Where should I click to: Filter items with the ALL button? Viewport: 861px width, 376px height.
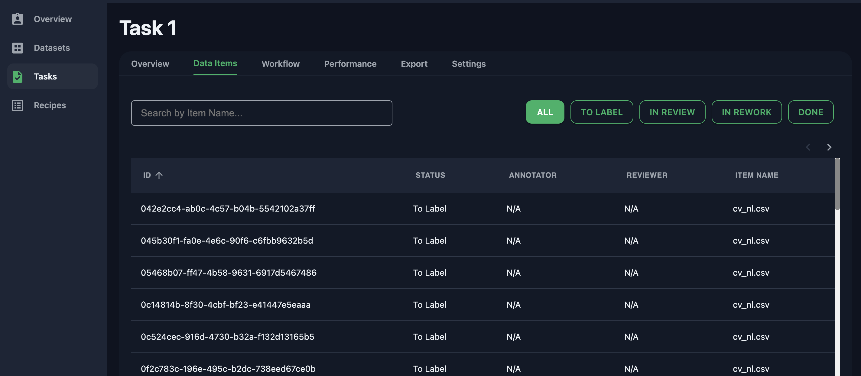pyautogui.click(x=545, y=112)
